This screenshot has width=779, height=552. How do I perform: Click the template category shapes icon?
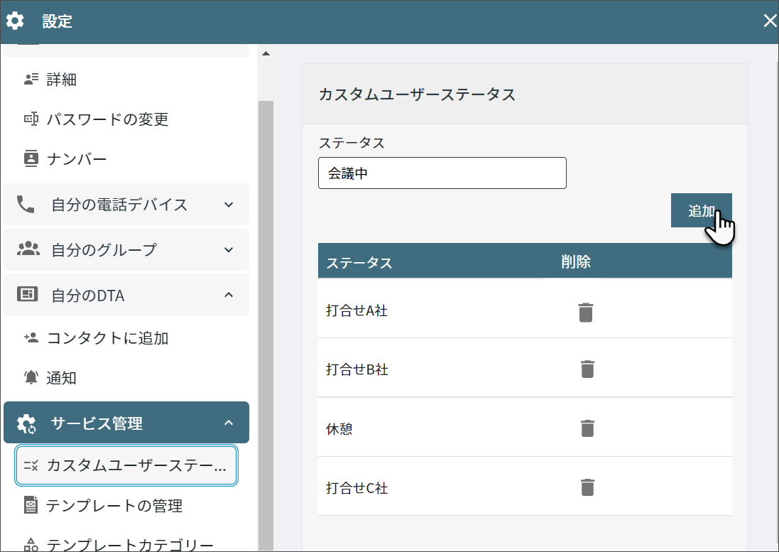coord(31,545)
